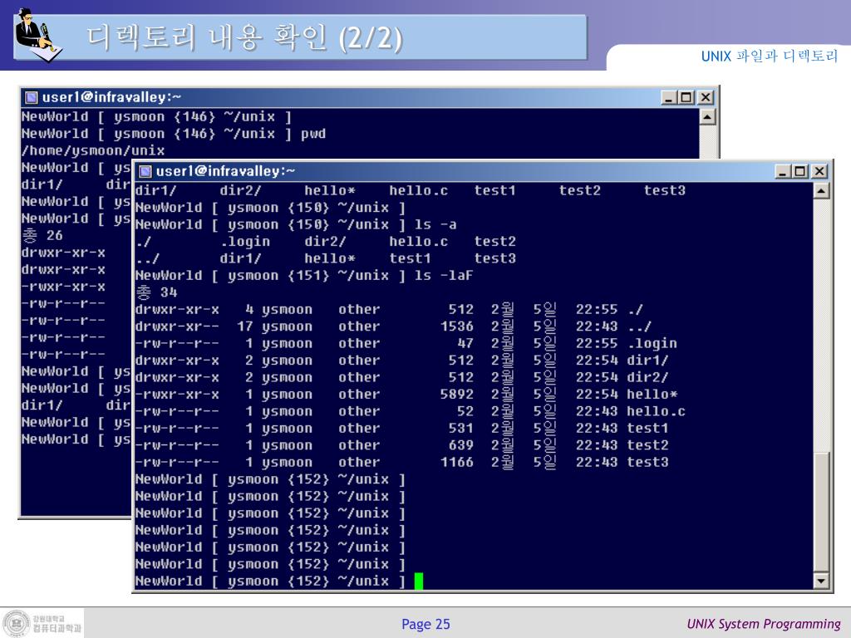Click the size value "5892"
Image resolution: width=851 pixels, height=638 pixels.
(456, 395)
